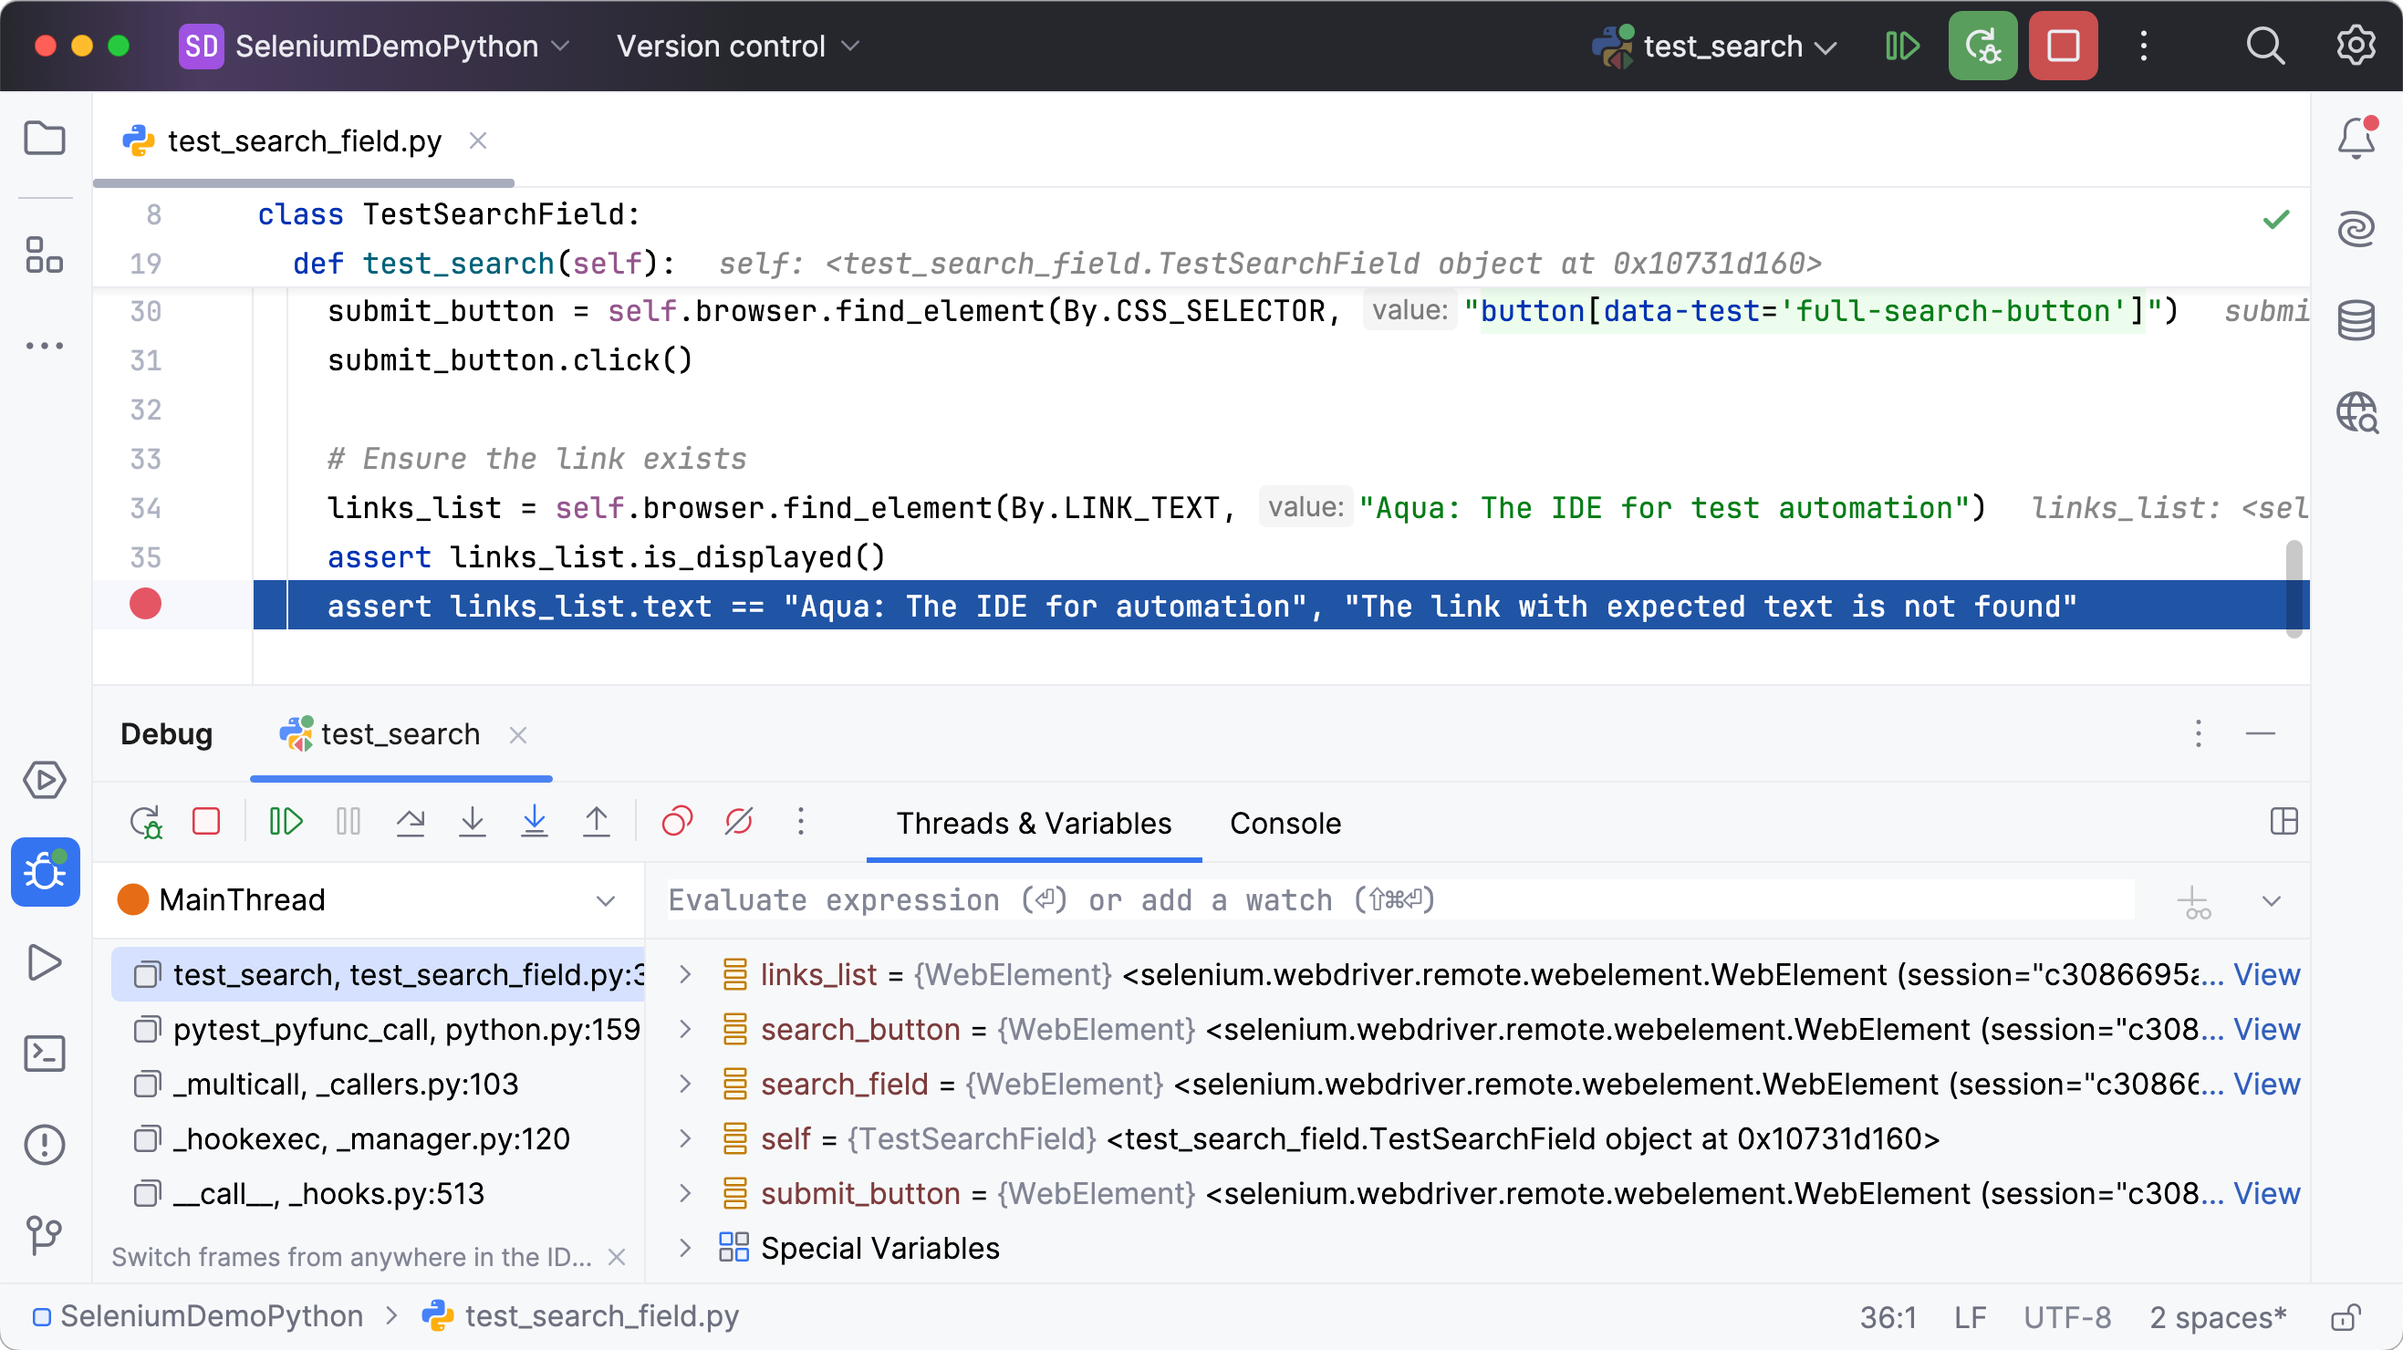Click the View link for links_list
Screen dimensions: 2403x1350
tap(2269, 974)
